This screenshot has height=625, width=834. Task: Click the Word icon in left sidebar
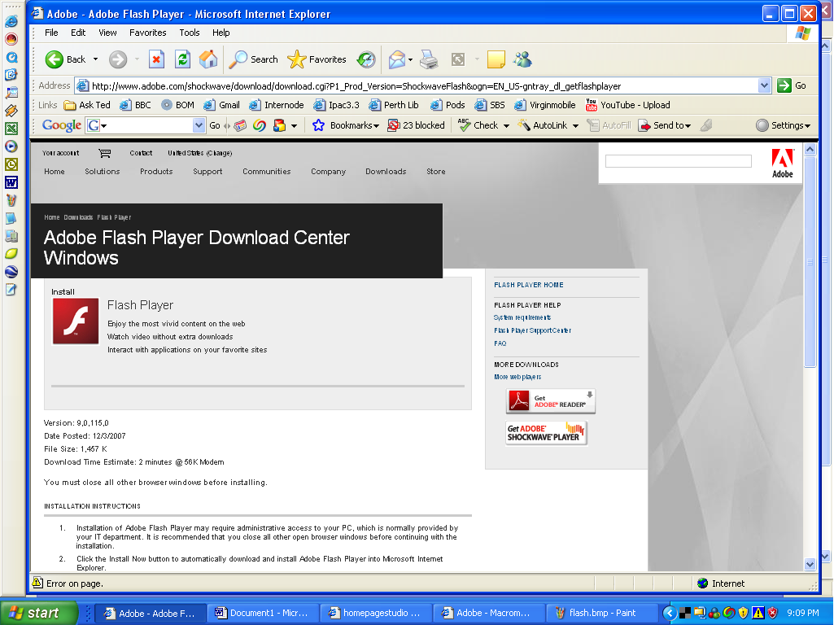tap(11, 182)
